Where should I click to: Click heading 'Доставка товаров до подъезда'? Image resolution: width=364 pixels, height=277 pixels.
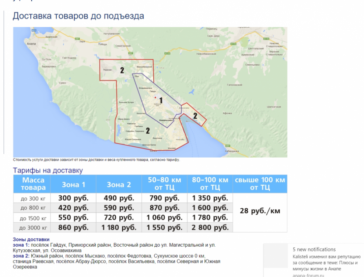point(78,16)
